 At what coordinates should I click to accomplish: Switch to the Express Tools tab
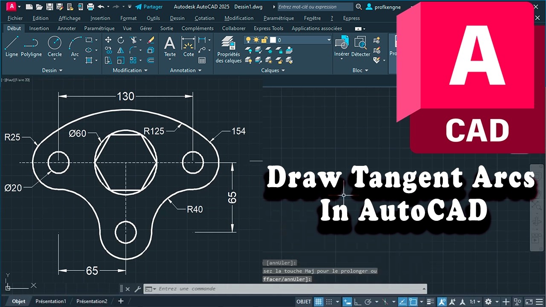[268, 29]
